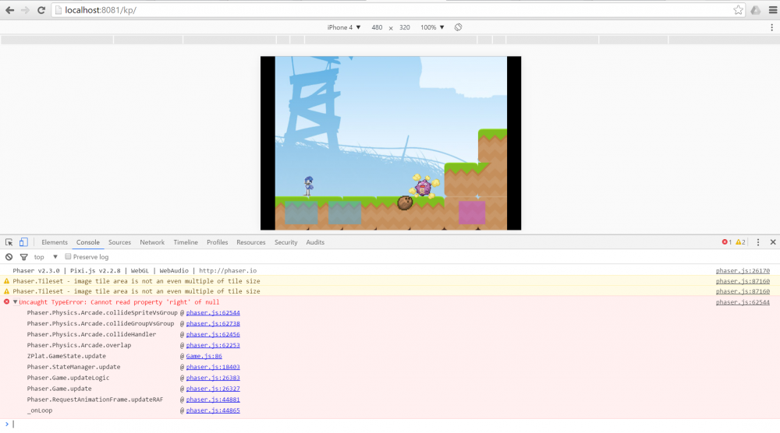Select the Phaser v2.3.0 version log line
The width and height of the screenshot is (780, 433).
(x=135, y=271)
